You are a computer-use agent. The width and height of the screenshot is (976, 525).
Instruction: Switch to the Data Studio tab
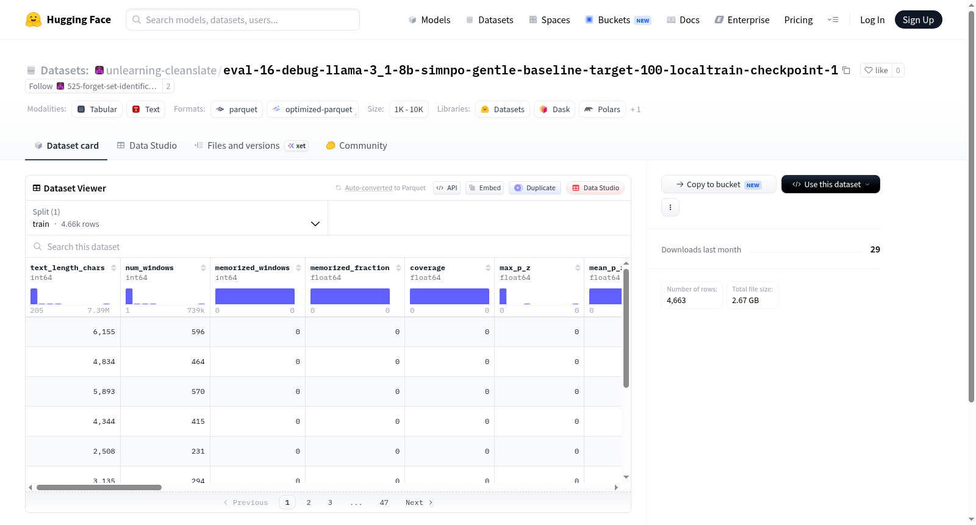click(147, 146)
